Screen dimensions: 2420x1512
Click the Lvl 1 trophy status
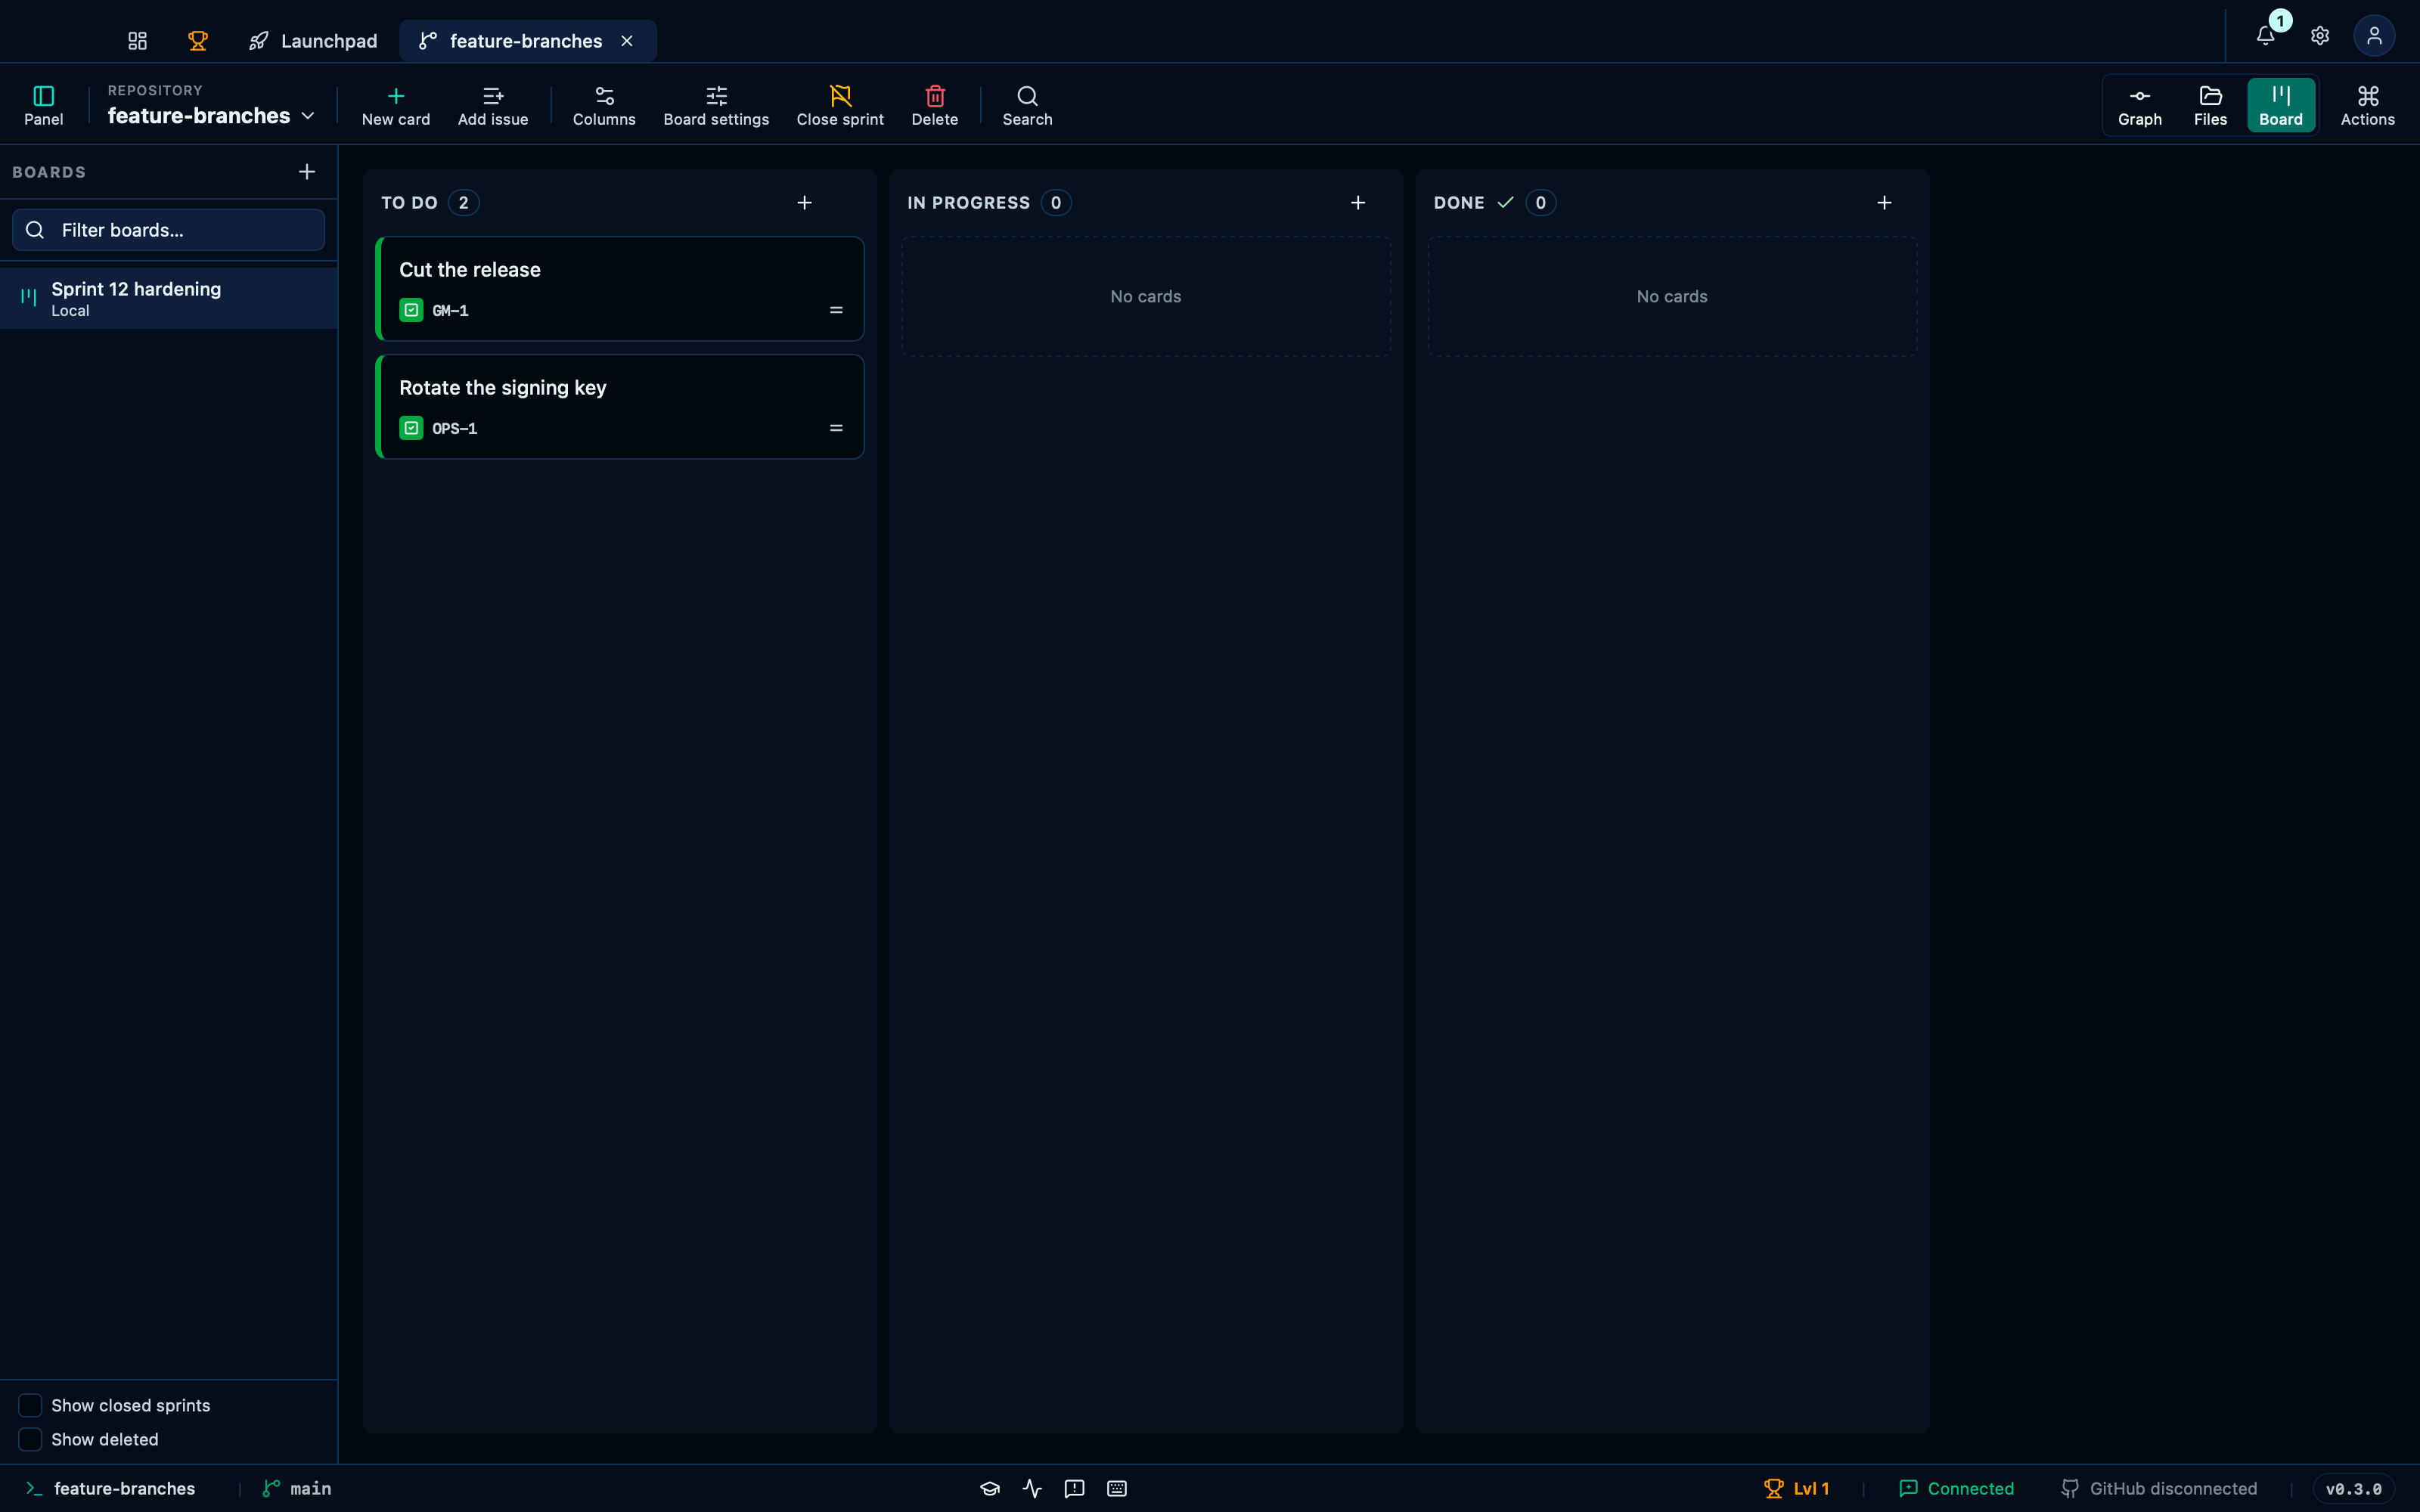(1796, 1488)
